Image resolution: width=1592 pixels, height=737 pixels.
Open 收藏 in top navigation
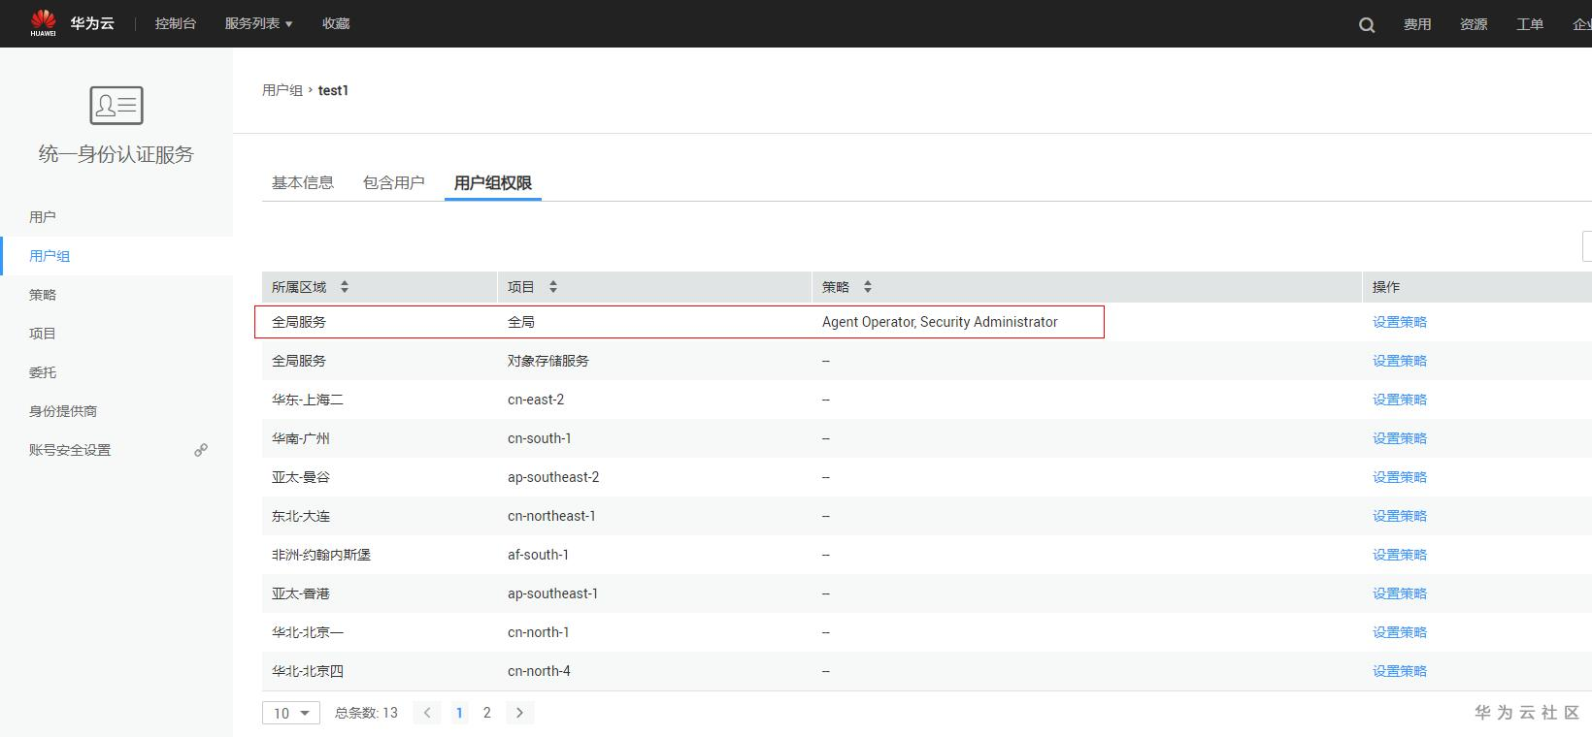(336, 23)
